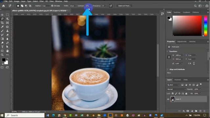Select the Clone Stamp tool
The height and width of the screenshot is (118, 210).
click(7, 31)
